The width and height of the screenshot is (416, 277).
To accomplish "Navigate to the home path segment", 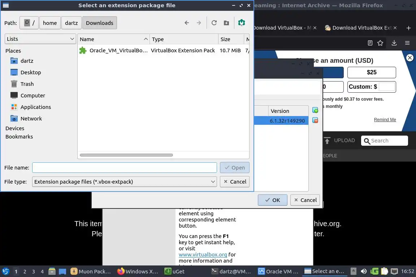I will pyautogui.click(x=50, y=23).
